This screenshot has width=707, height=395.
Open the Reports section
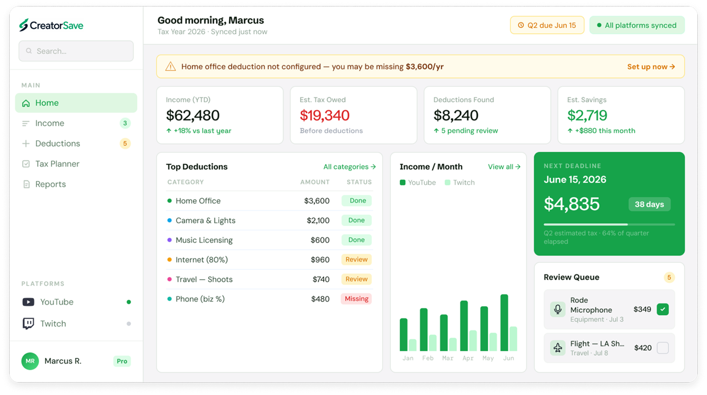coord(51,184)
